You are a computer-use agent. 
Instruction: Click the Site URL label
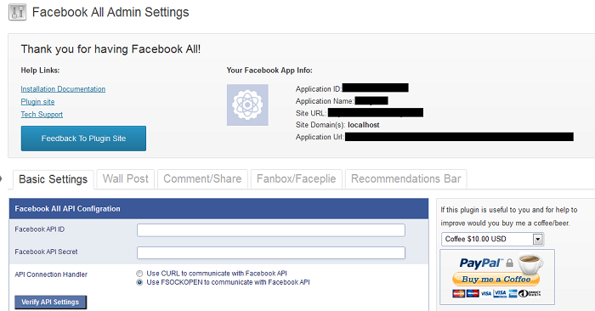click(311, 113)
